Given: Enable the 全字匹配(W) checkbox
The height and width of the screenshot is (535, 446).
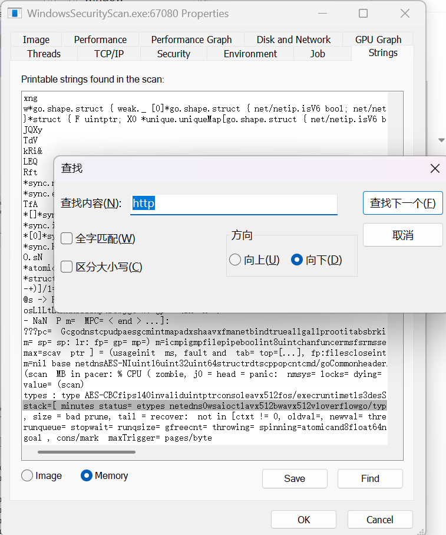Looking at the screenshot, I should point(67,238).
